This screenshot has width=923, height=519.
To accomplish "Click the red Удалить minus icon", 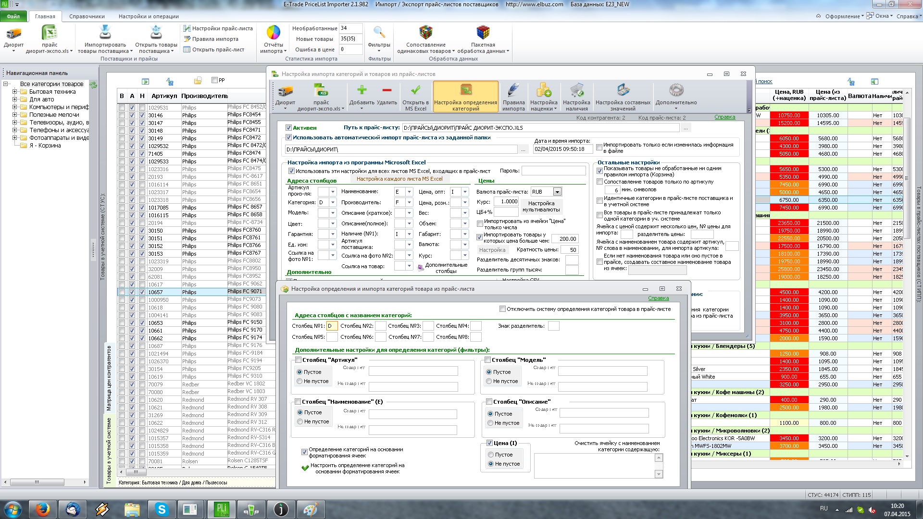I will (x=387, y=90).
